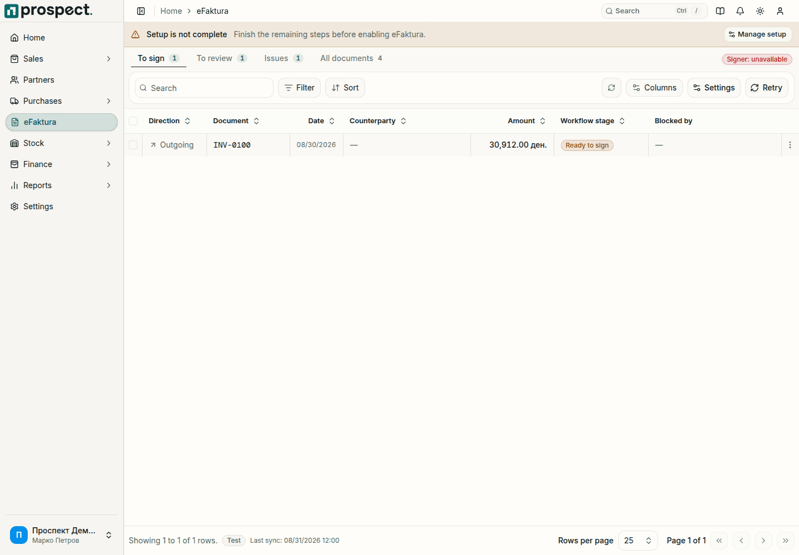The width and height of the screenshot is (799, 555).
Task: Open the Columns button
Action: coord(655,88)
